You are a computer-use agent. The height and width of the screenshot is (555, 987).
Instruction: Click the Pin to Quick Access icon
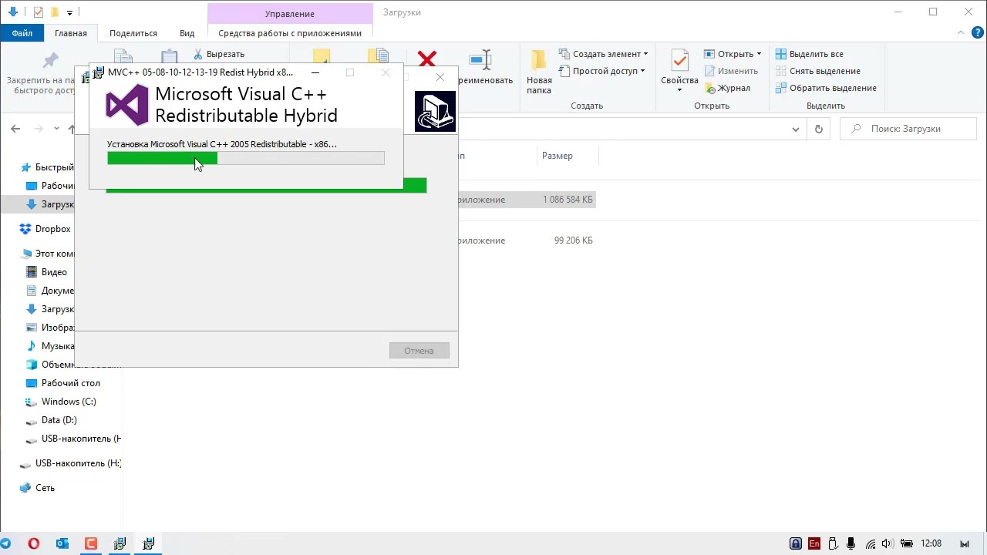(x=50, y=60)
